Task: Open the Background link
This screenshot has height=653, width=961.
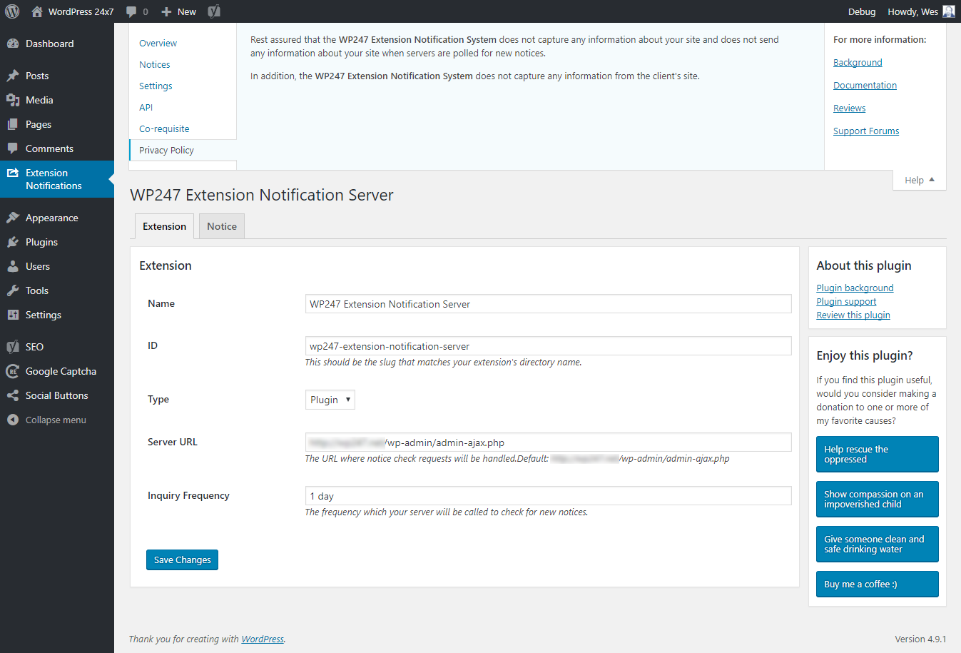Action: (x=858, y=63)
